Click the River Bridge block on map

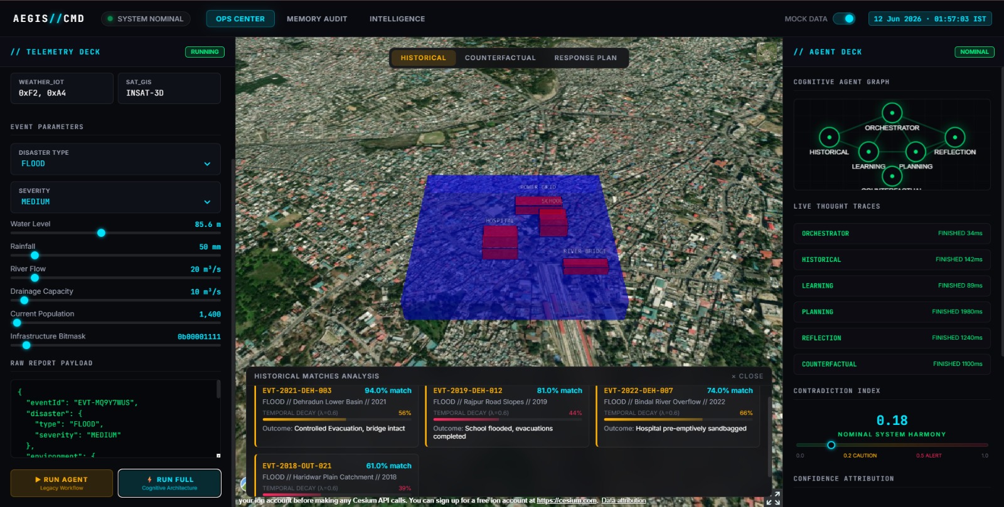pyautogui.click(x=585, y=266)
